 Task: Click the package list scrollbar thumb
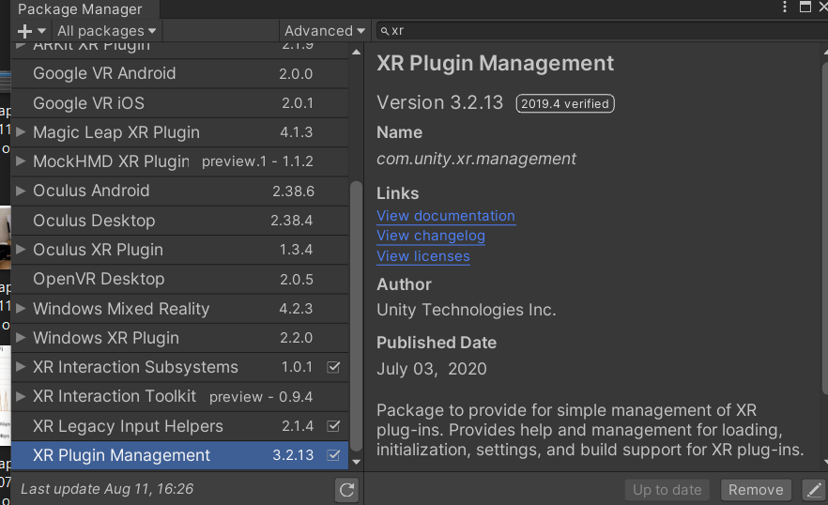356,317
